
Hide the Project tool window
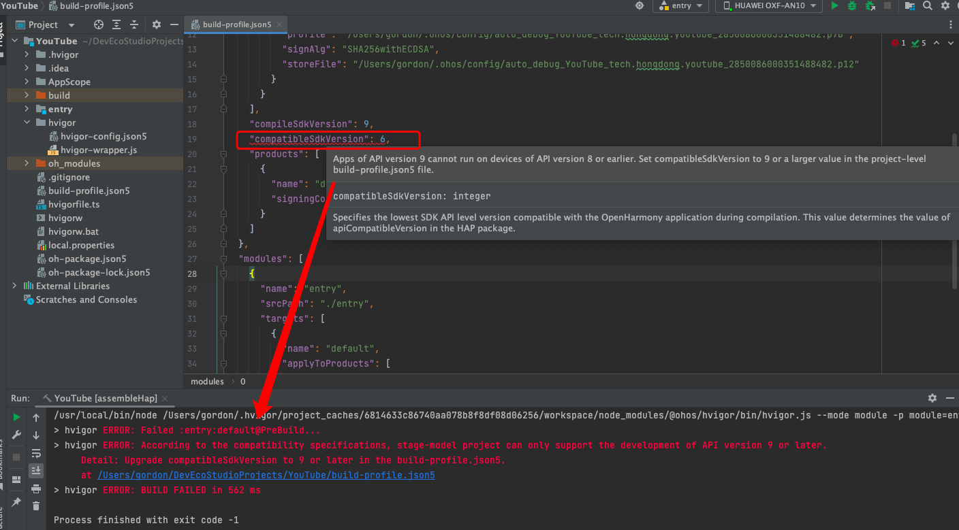tap(174, 24)
